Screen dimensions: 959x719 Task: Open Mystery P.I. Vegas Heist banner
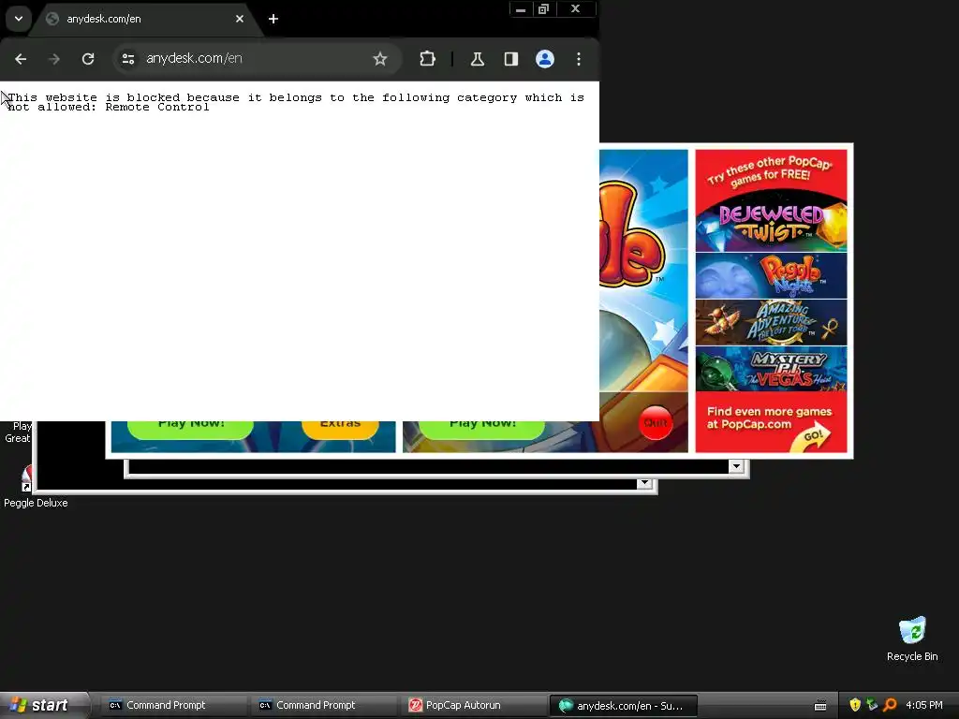(x=772, y=369)
